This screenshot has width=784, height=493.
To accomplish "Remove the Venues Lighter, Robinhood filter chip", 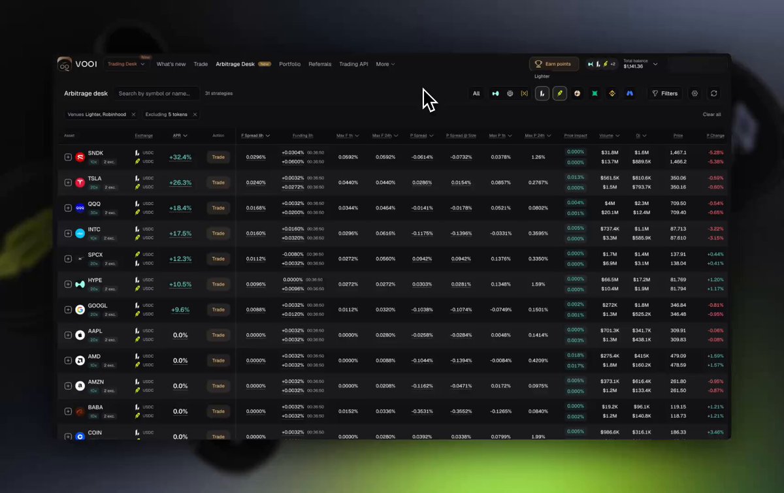I will [x=133, y=114].
